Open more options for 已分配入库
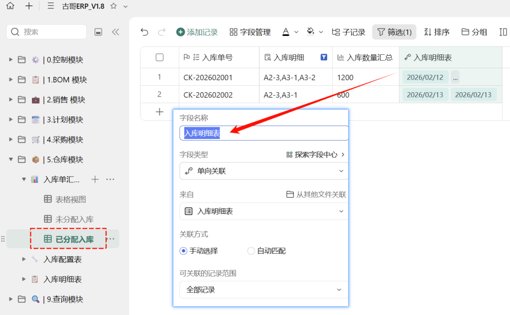Screen dimensions: 510x315 tap(112, 239)
